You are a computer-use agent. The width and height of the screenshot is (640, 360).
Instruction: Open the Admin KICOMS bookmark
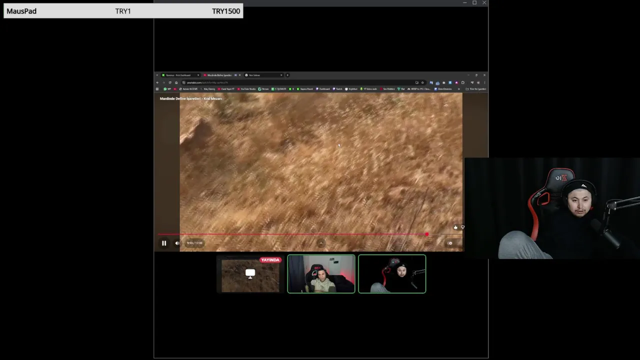(188, 89)
